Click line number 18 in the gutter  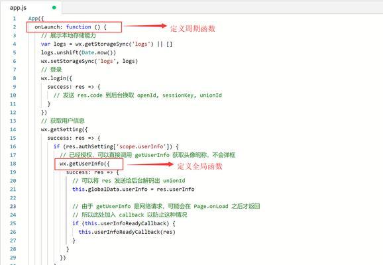[13, 164]
